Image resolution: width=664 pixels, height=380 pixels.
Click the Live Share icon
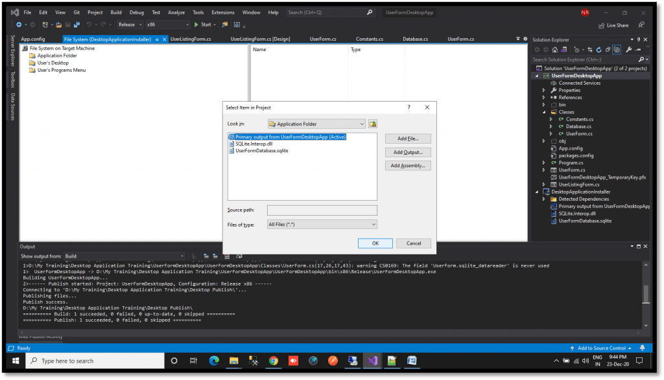pos(601,25)
